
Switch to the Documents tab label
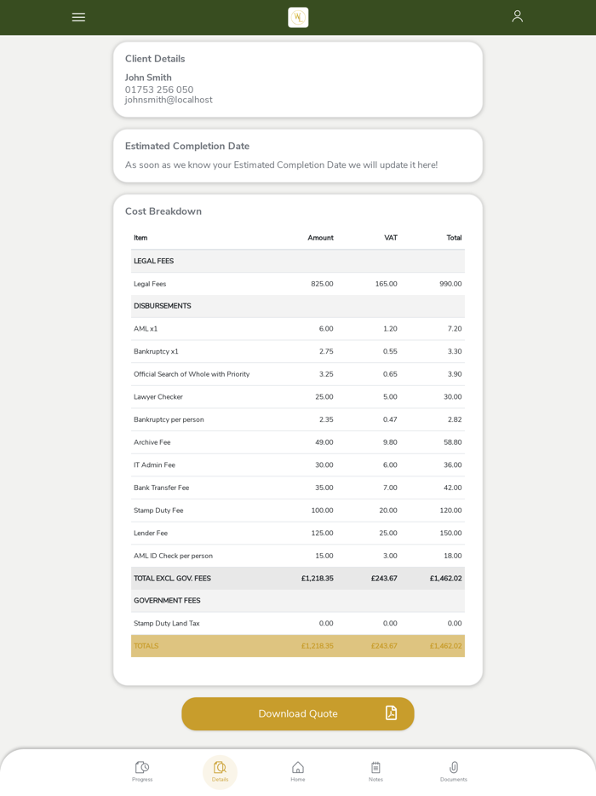[454, 780]
